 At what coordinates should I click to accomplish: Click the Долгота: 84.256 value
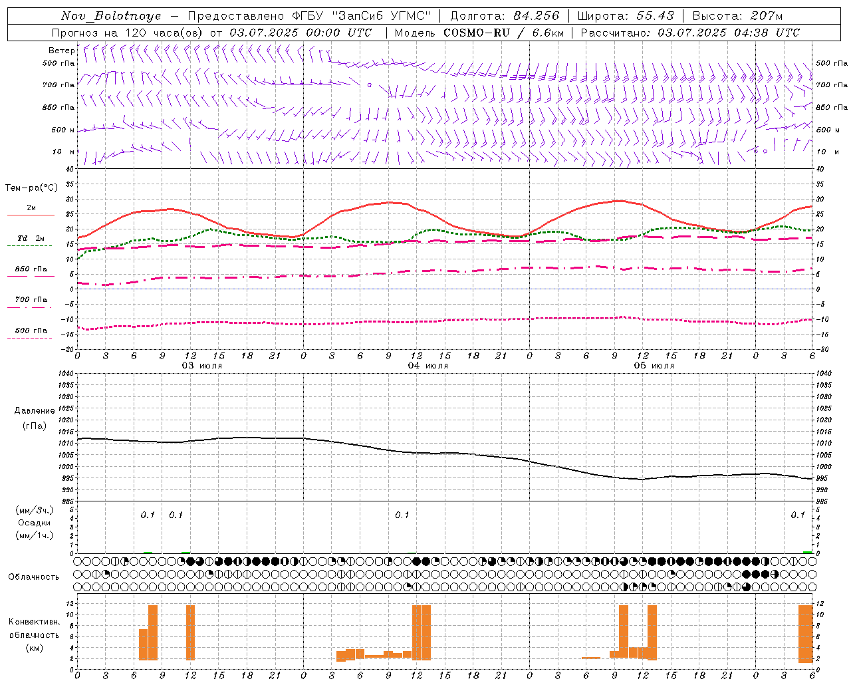click(505, 16)
